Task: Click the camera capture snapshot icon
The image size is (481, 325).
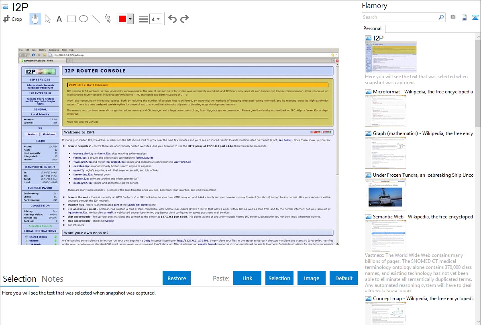Action: point(453,17)
